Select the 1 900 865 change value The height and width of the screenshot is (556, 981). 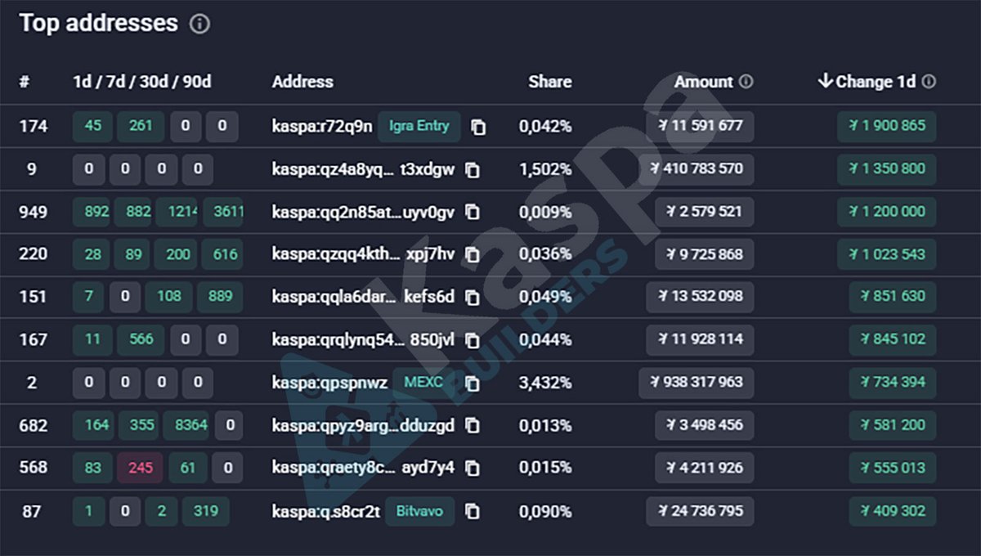(x=886, y=127)
